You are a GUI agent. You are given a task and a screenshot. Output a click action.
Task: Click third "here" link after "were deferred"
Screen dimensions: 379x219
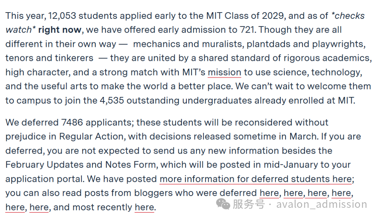coord(317,193)
